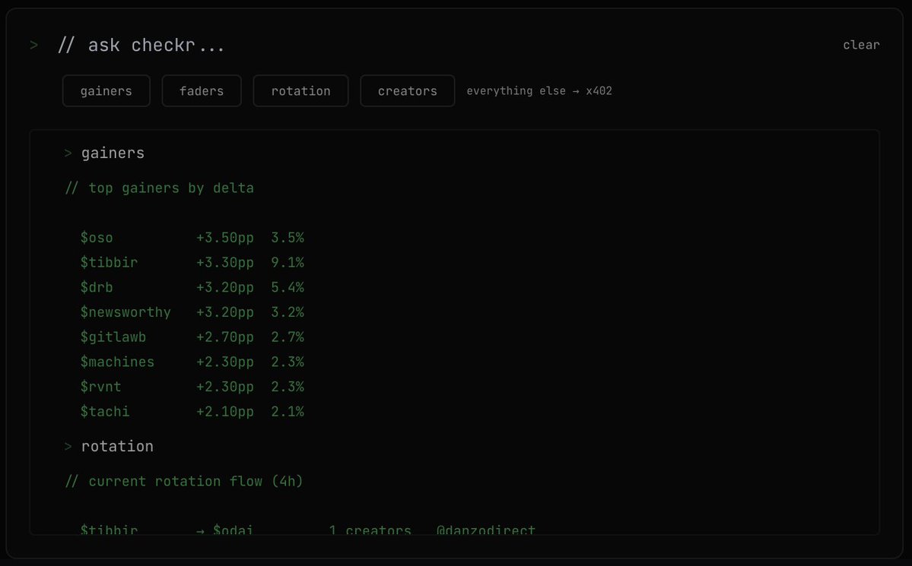The image size is (912, 566).
Task: Click 2.3% in the $rvnt row
Action: 288,387
